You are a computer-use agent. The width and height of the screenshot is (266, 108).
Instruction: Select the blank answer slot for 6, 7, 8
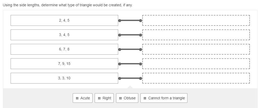point(196,49)
